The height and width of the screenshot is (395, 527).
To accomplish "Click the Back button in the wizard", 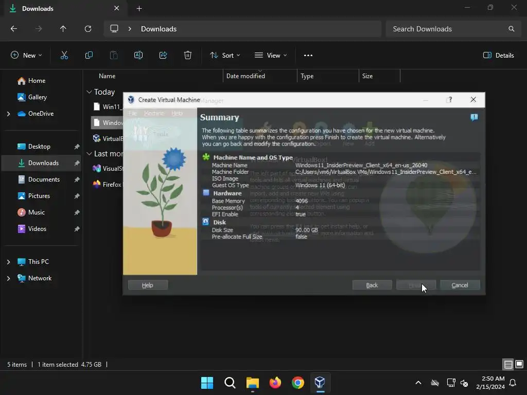I will pyautogui.click(x=372, y=285).
